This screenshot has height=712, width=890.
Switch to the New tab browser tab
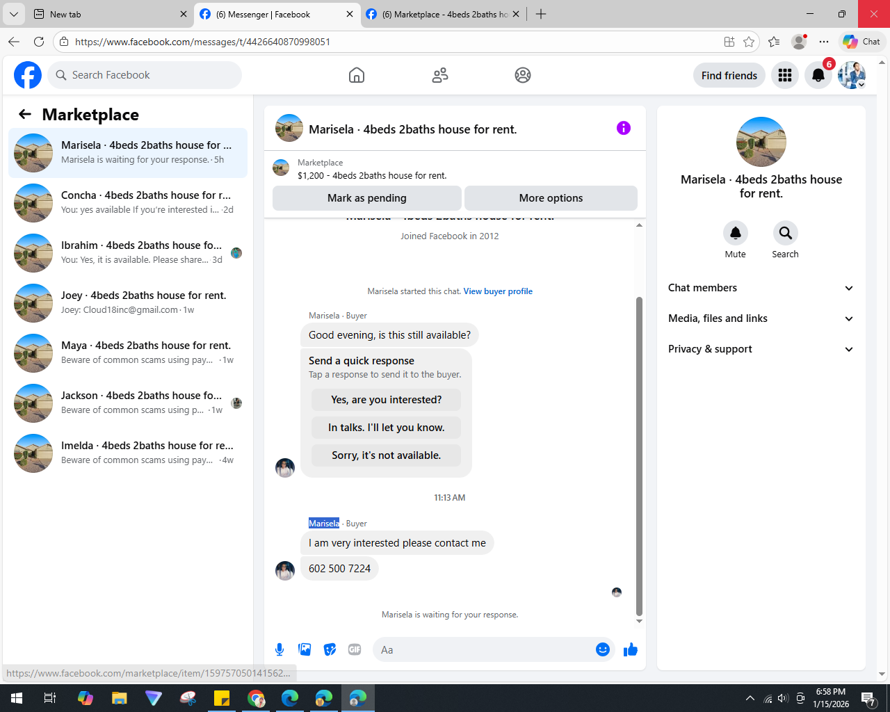tap(111, 14)
